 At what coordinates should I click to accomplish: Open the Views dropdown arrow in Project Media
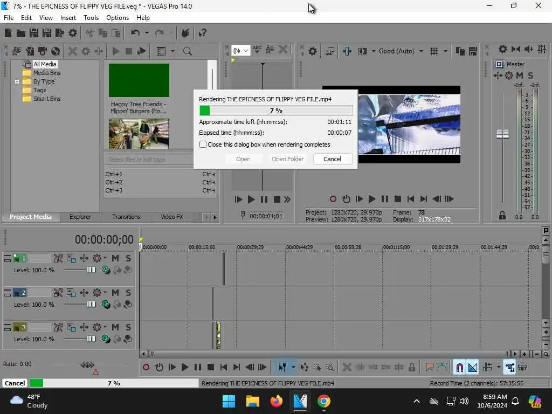point(172,51)
